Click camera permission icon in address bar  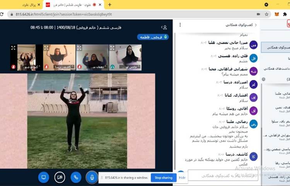[258, 14]
